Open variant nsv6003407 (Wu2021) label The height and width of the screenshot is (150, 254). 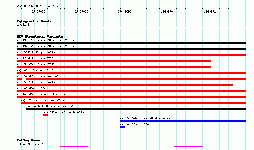[33, 88]
